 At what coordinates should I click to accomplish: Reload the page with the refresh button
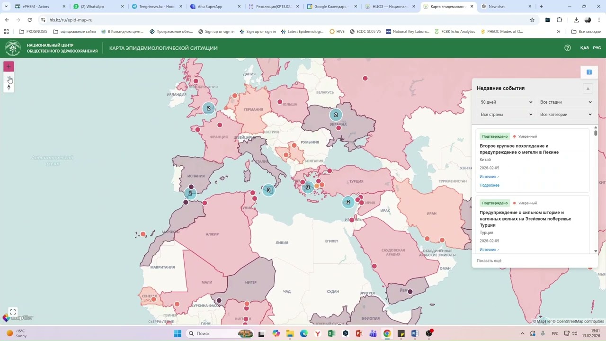pos(29,20)
